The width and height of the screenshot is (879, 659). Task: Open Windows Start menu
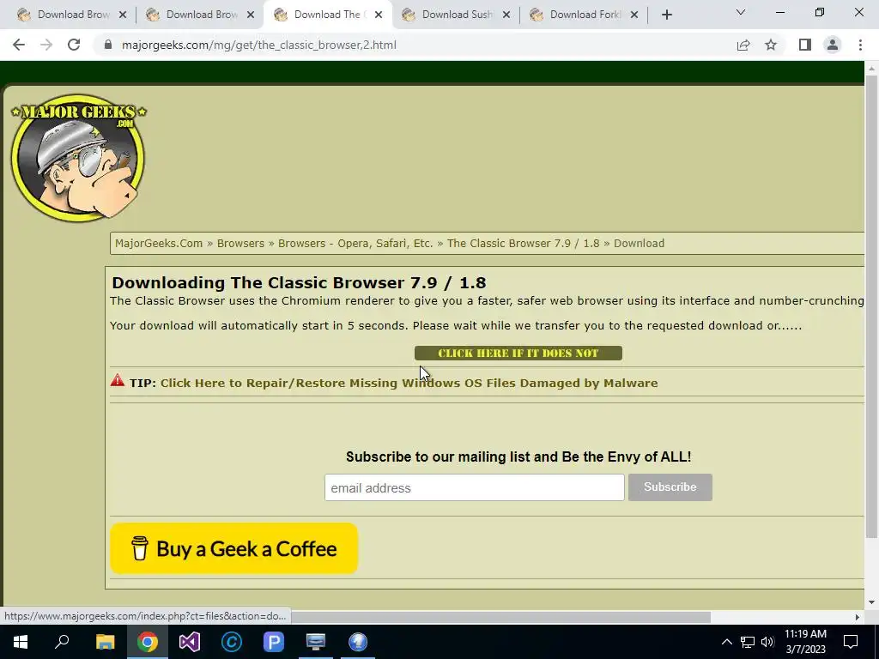point(21,642)
